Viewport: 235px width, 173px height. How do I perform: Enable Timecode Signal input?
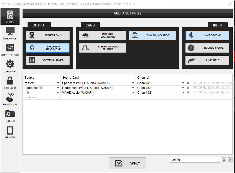(x=207, y=48)
